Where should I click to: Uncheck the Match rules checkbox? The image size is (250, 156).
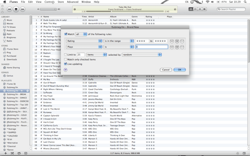coord(66,34)
